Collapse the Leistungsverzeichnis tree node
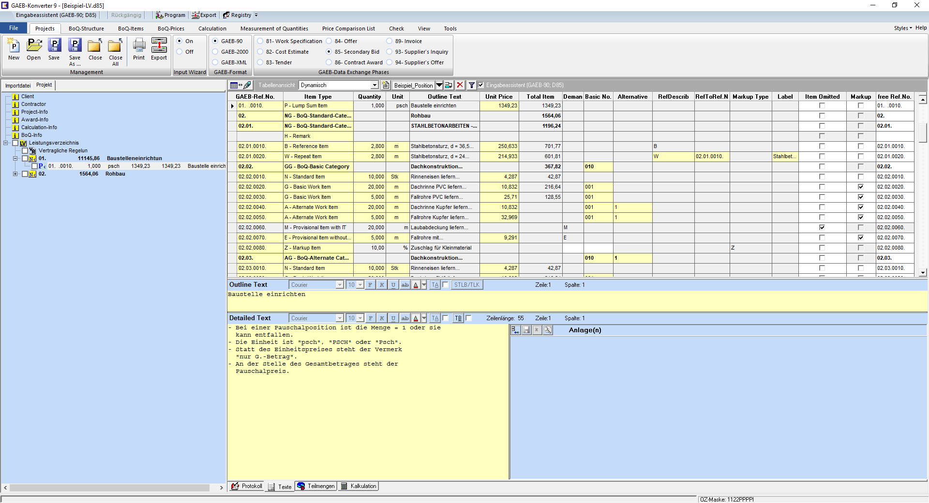The image size is (929, 503). click(x=6, y=143)
